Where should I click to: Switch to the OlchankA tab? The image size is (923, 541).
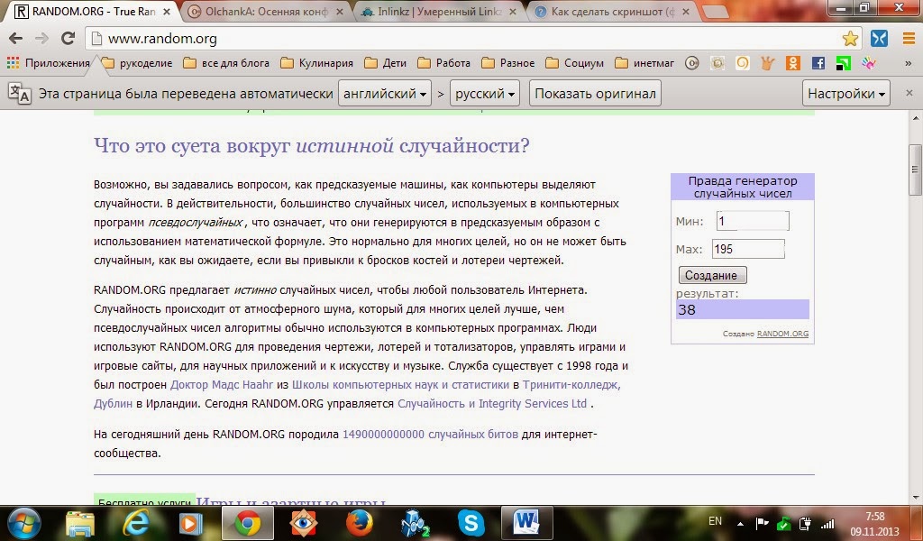(x=265, y=11)
